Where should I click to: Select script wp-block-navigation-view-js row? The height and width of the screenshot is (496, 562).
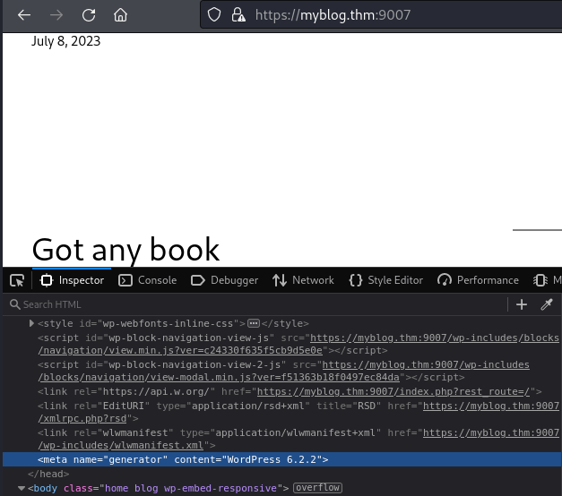click(x=282, y=344)
